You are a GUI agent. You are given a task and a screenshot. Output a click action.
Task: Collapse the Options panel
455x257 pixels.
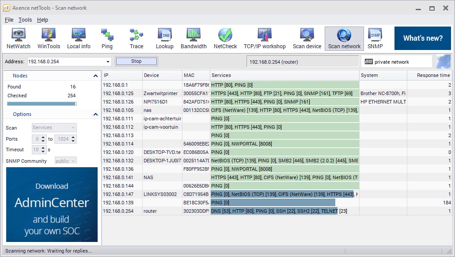point(95,114)
